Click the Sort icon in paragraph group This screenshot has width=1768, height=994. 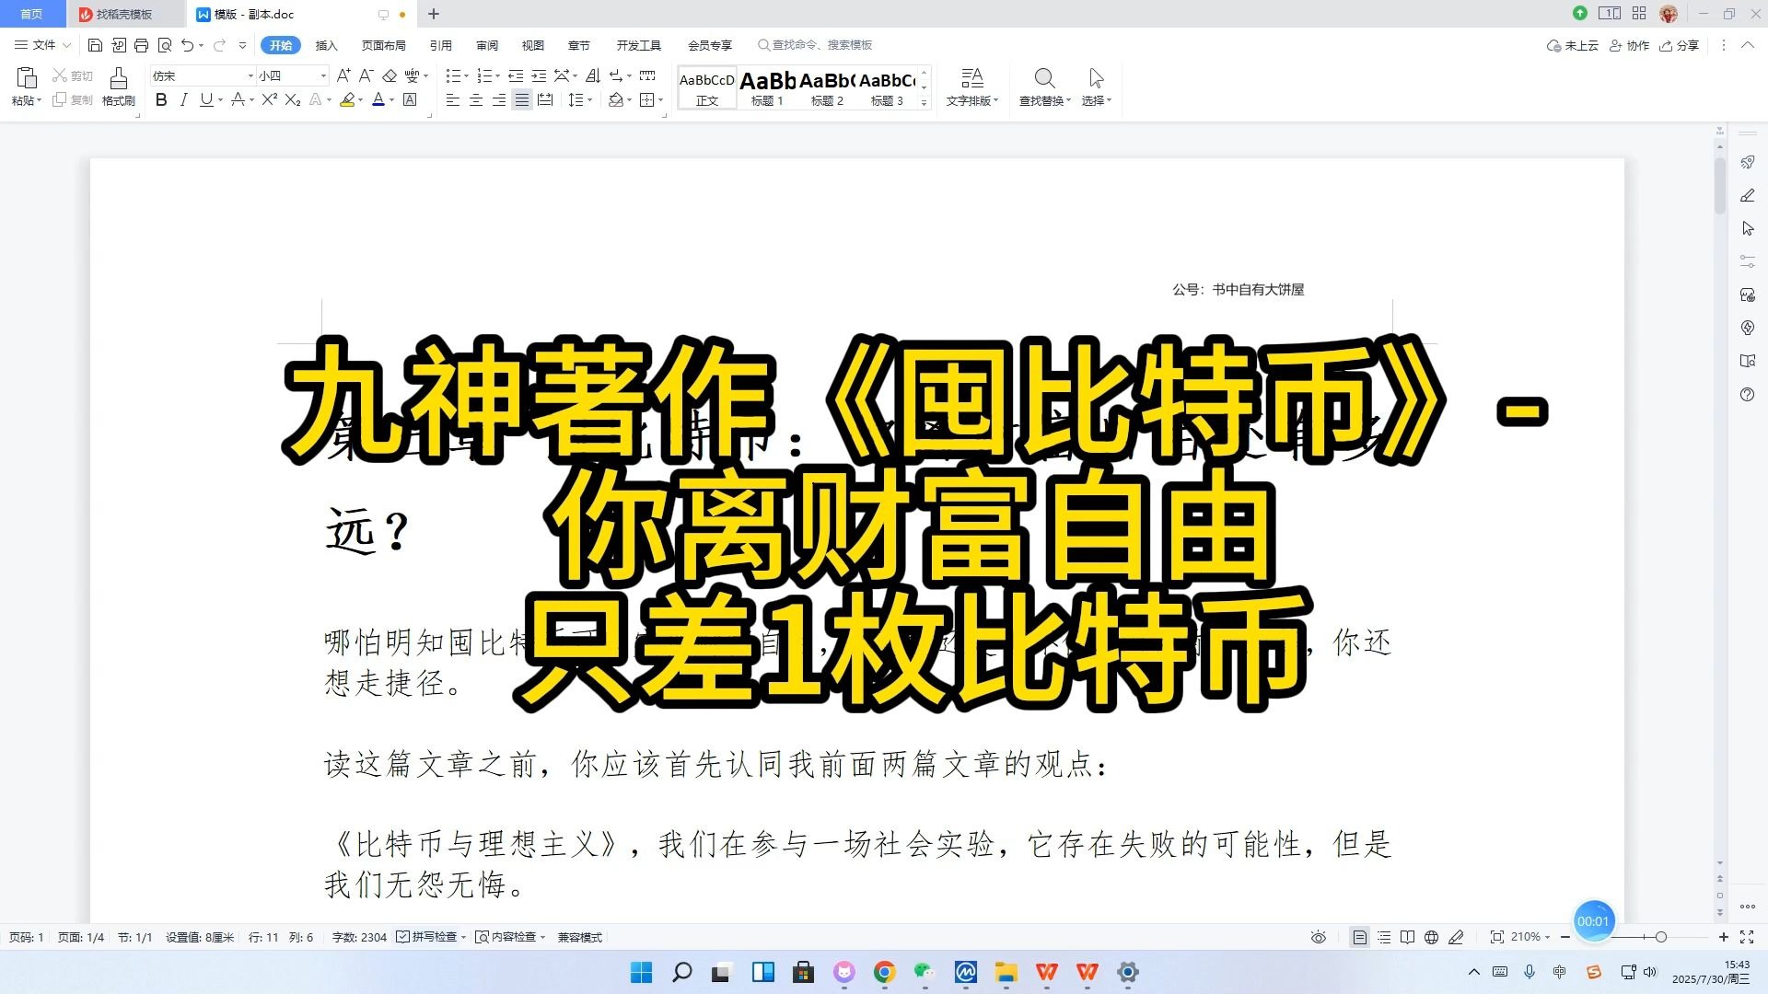click(x=593, y=75)
